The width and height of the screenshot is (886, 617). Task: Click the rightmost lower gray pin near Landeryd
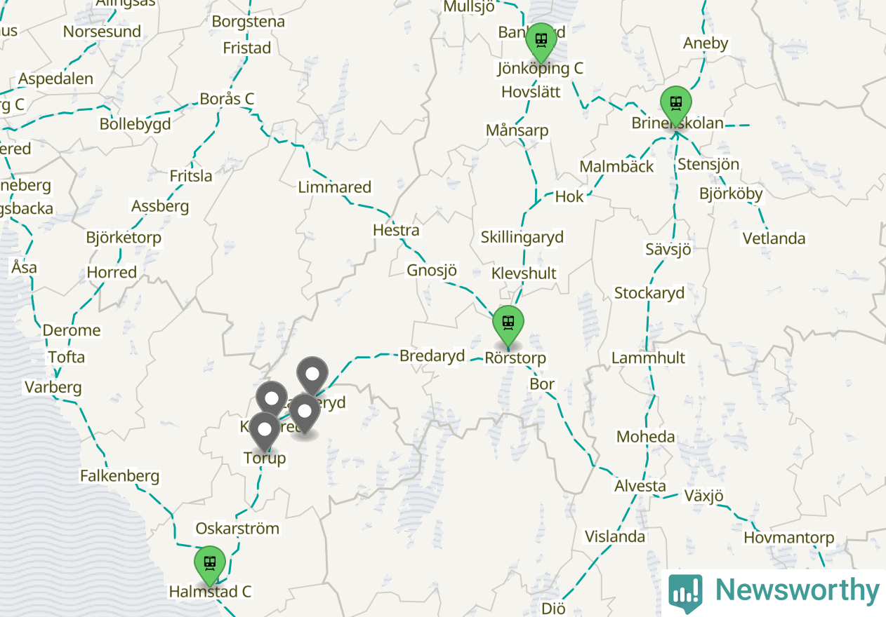pyautogui.click(x=305, y=413)
